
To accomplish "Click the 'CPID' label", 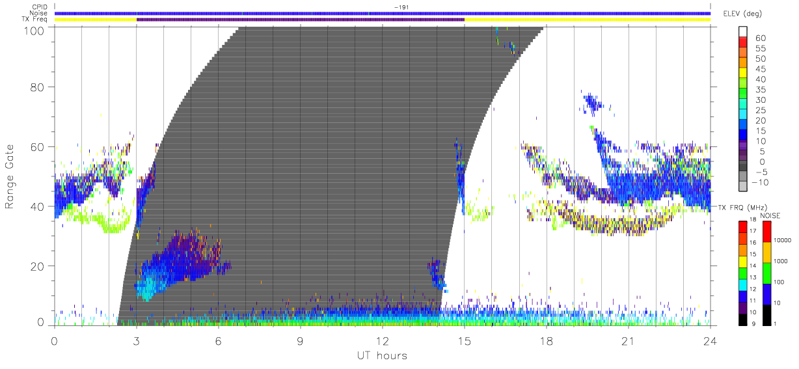I will 40,7.
